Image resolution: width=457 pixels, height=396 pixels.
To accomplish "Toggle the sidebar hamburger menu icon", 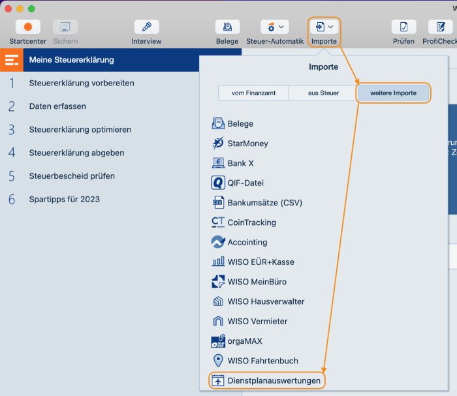I will point(11,60).
